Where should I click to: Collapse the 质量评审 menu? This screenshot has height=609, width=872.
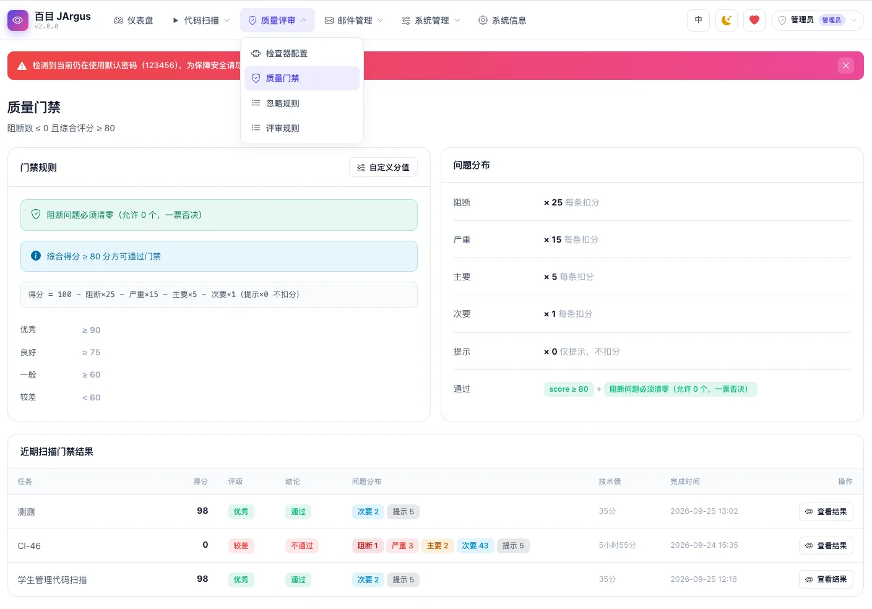(277, 20)
